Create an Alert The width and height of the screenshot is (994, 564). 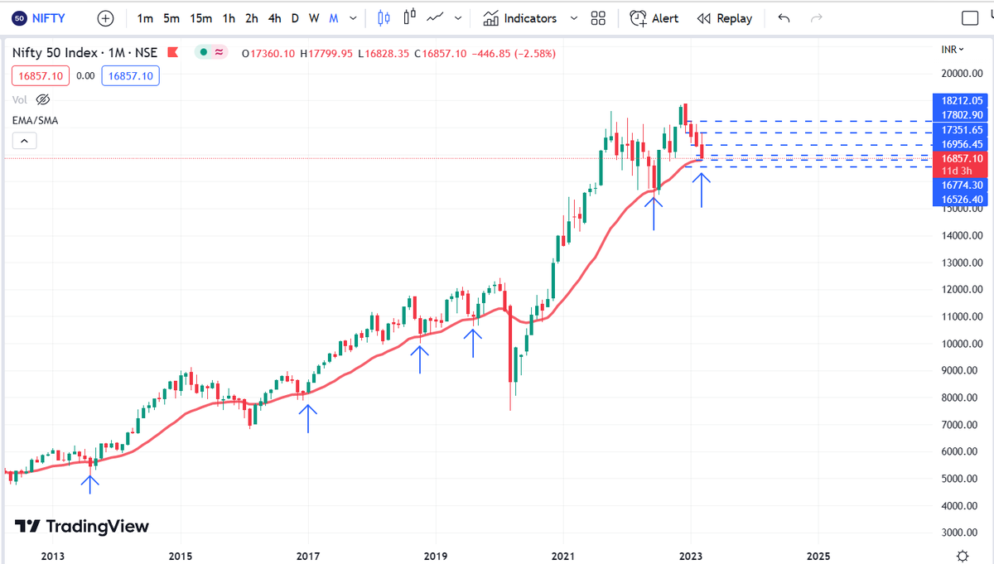pyautogui.click(x=654, y=18)
